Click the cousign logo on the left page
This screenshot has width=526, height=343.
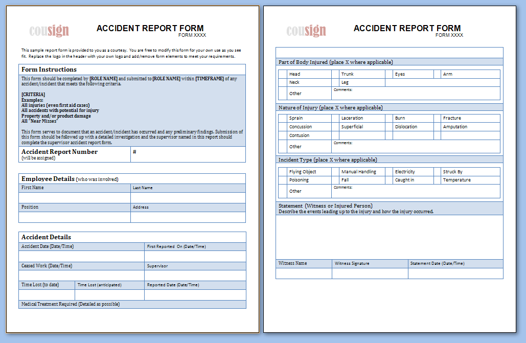48,31
